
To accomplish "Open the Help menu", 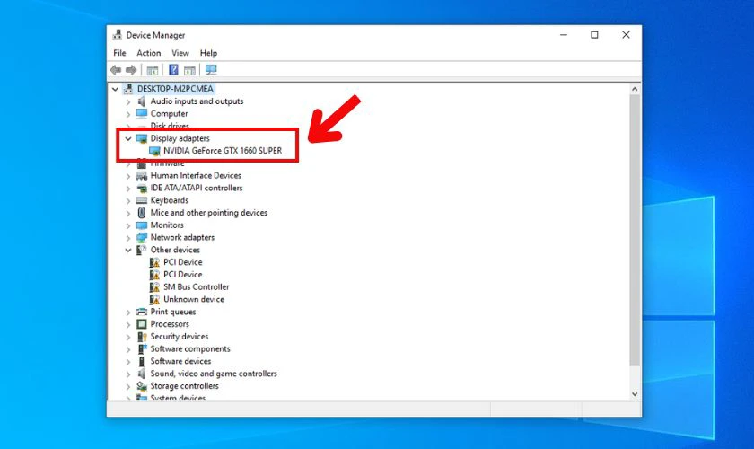I will (208, 53).
